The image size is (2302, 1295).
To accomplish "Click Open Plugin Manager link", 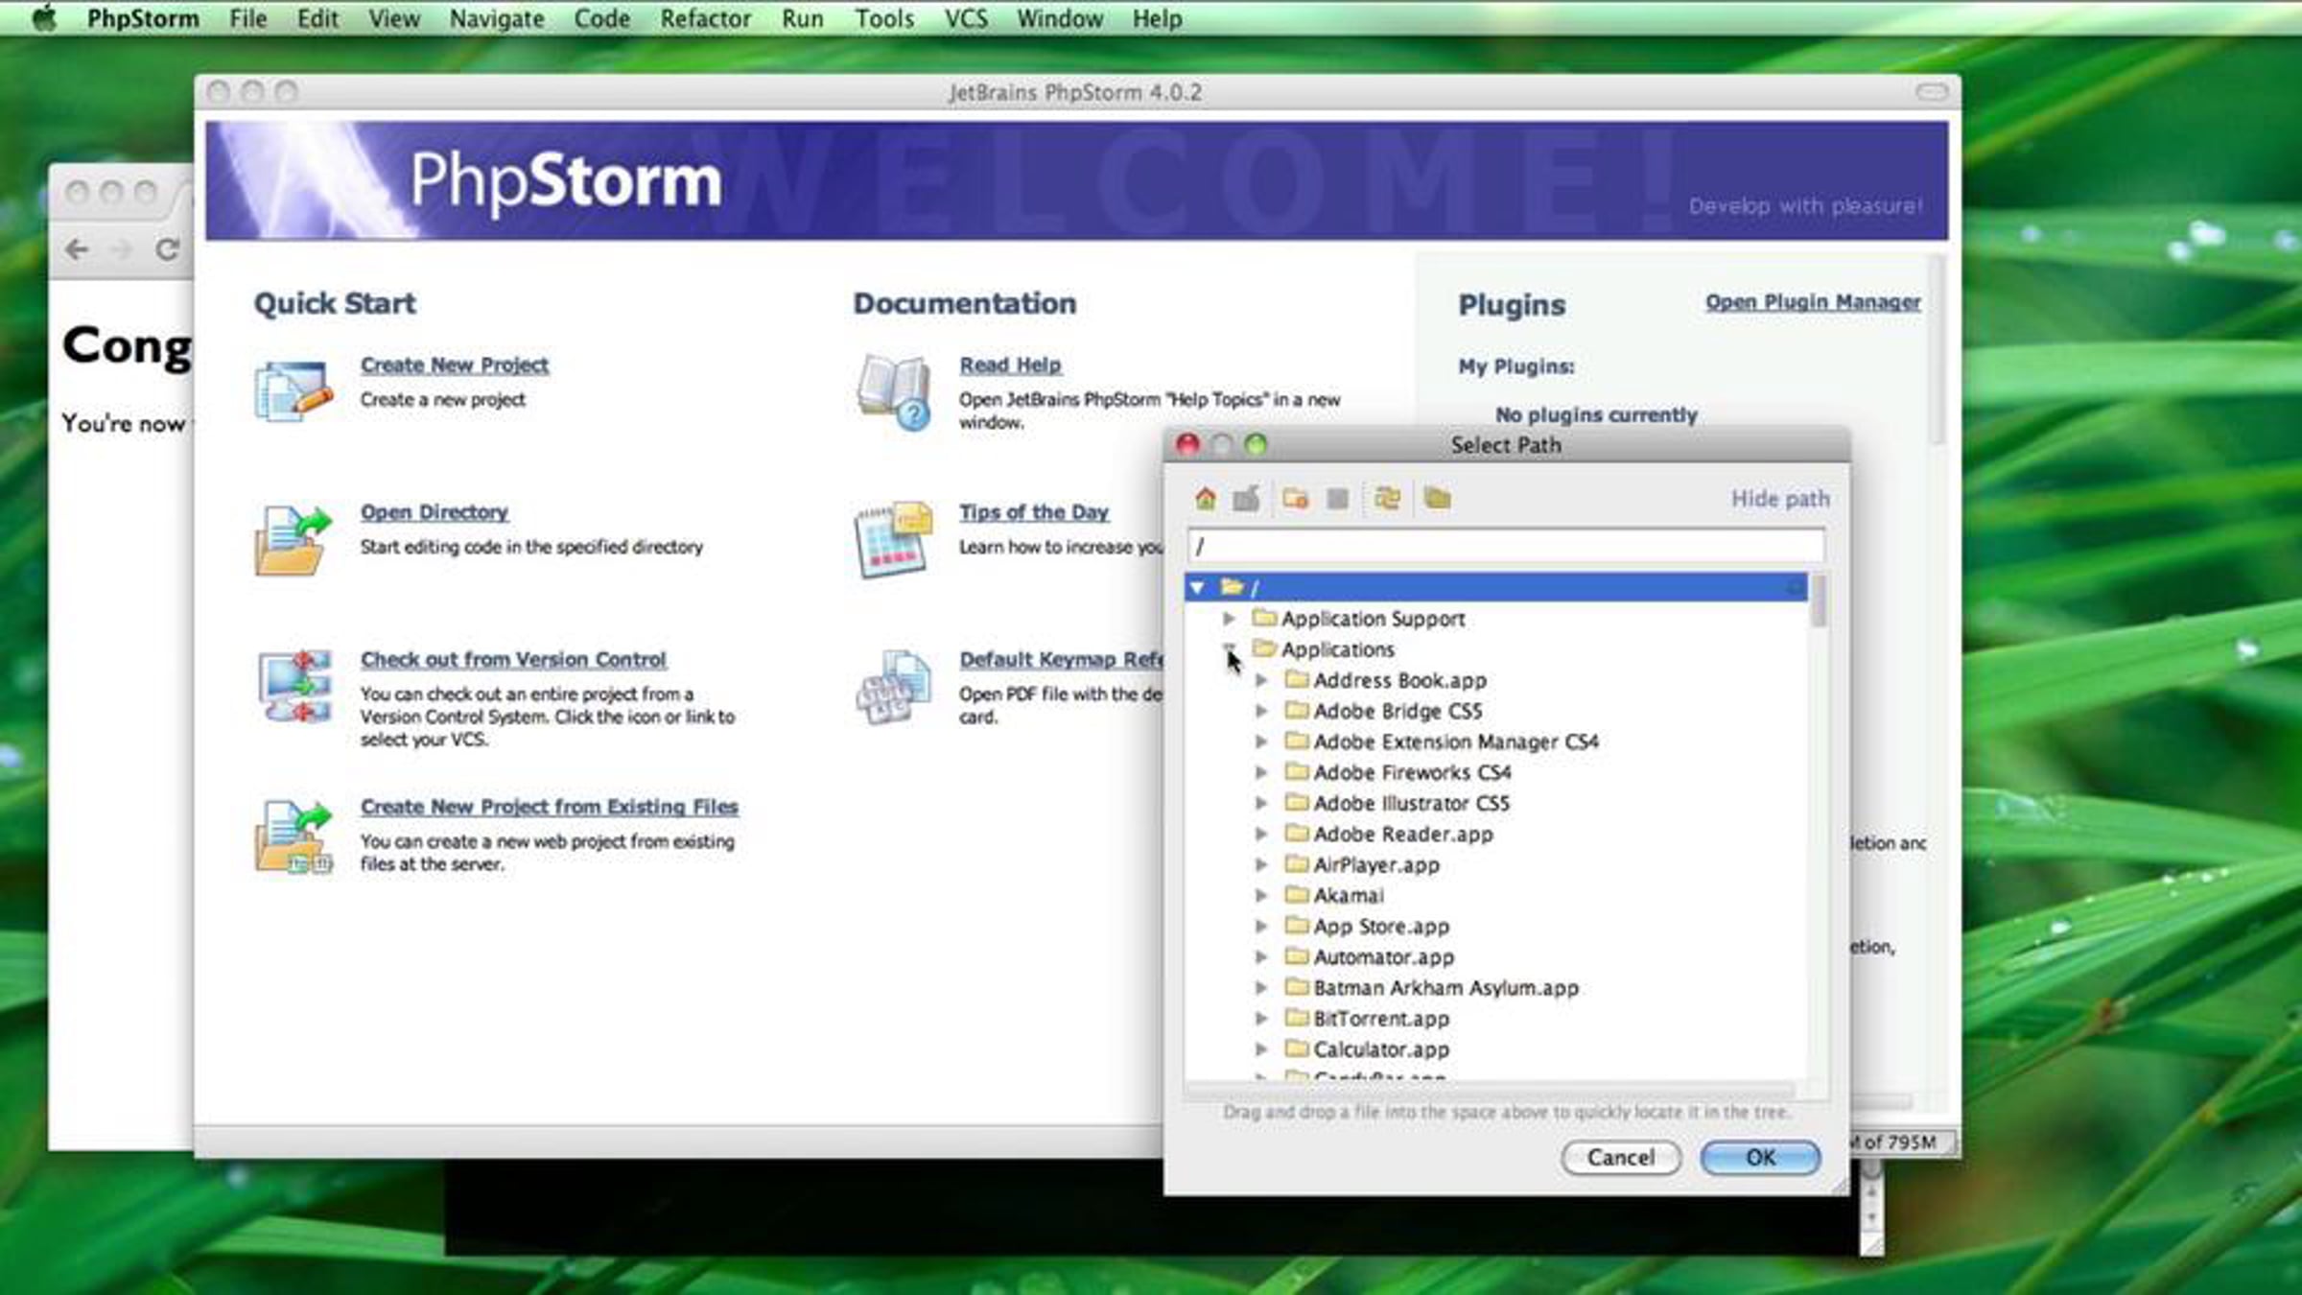I will click(x=1813, y=302).
